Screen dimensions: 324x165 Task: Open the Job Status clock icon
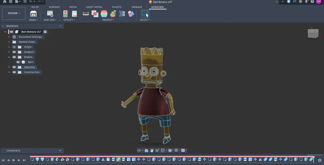pos(300,1)
